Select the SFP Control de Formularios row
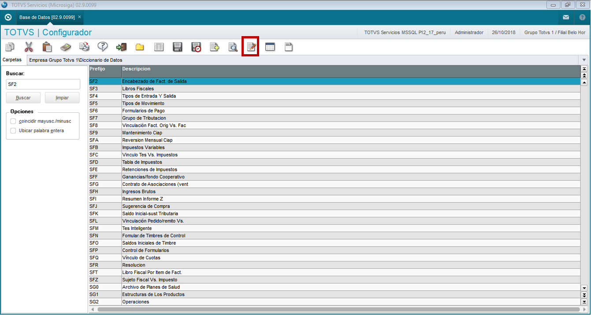The image size is (591, 315). [x=335, y=250]
